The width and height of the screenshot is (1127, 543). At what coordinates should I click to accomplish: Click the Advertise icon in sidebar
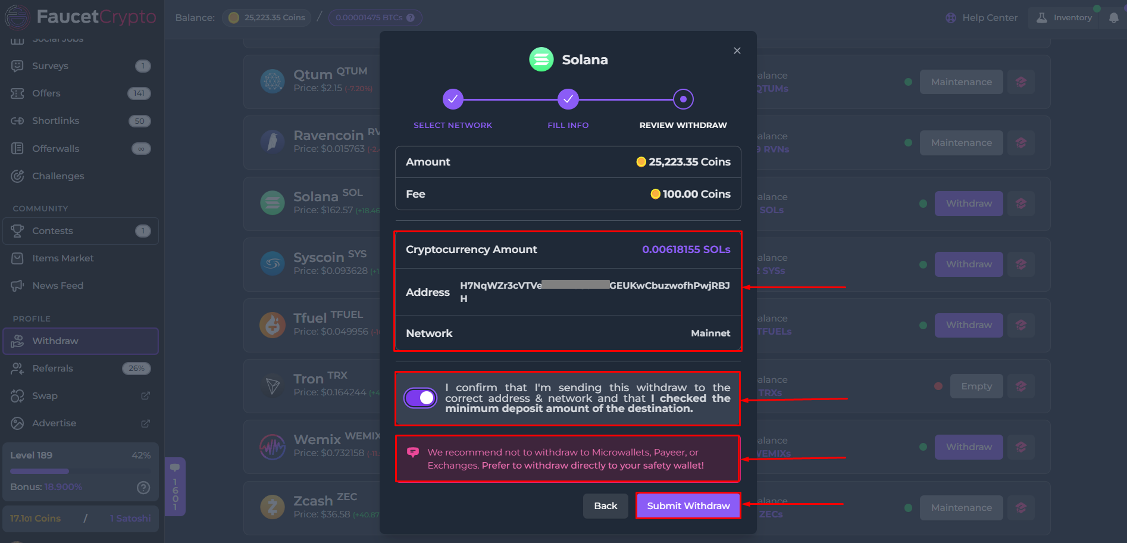click(17, 423)
